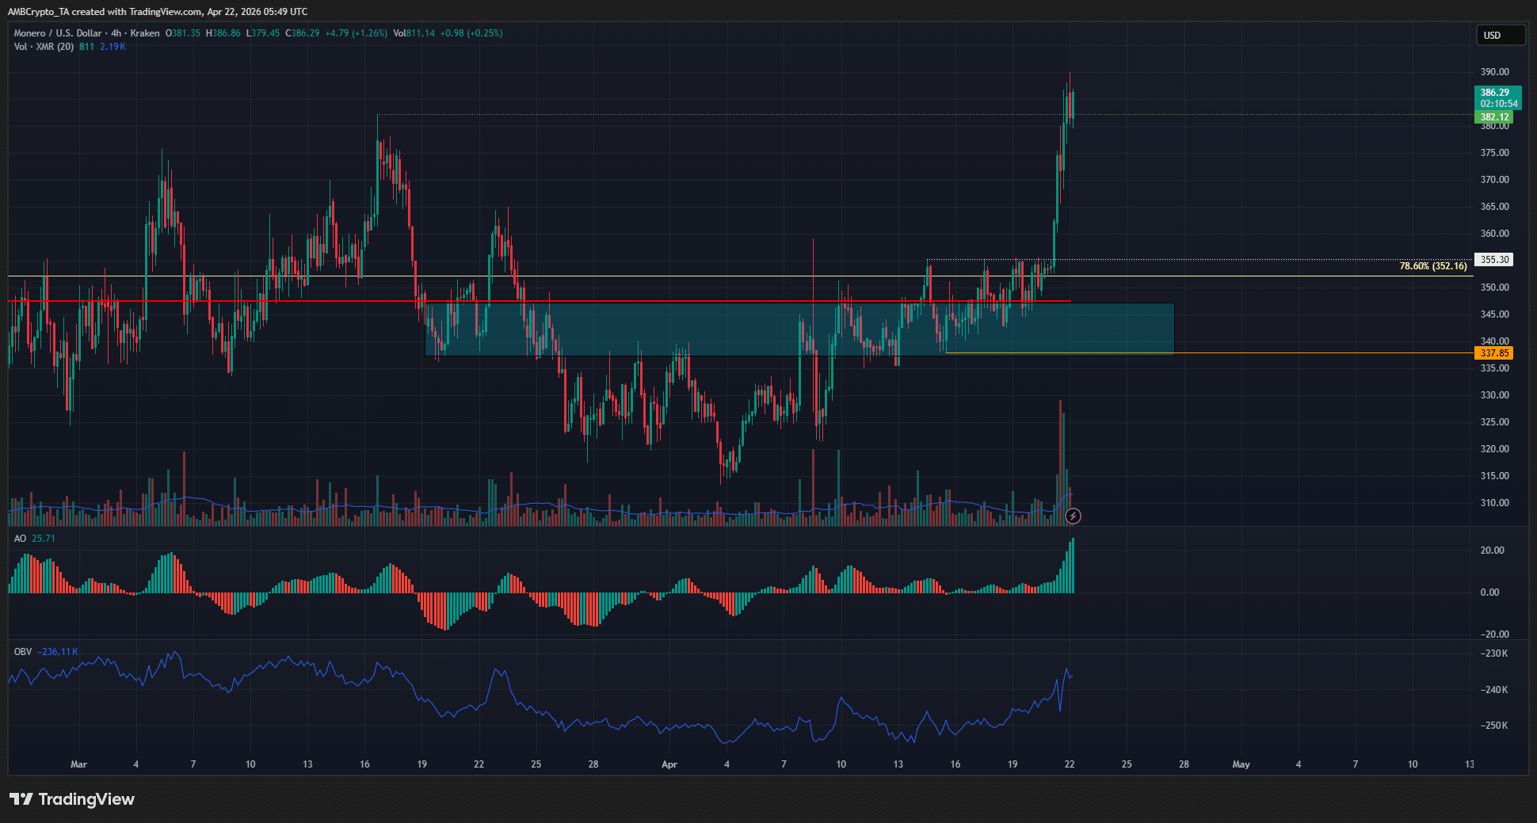The height and width of the screenshot is (823, 1537).
Task: Click the 355.30 price level label
Action: pos(1494,260)
